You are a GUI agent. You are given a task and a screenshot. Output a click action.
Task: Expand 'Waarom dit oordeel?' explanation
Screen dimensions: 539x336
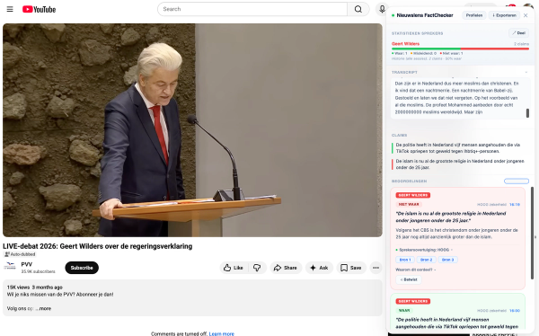(x=416, y=270)
